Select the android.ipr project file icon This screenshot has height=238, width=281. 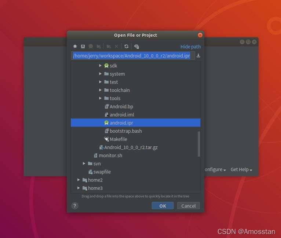106,123
